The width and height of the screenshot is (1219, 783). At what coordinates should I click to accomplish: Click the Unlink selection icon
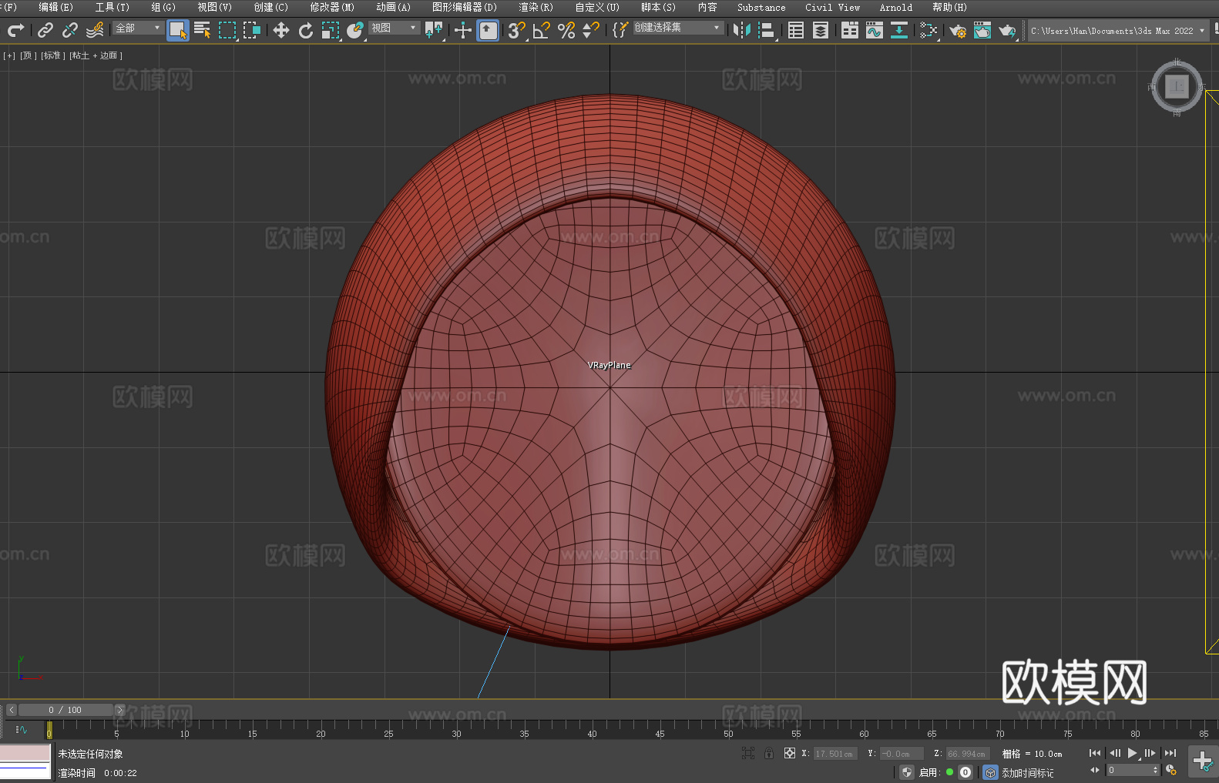coord(70,30)
